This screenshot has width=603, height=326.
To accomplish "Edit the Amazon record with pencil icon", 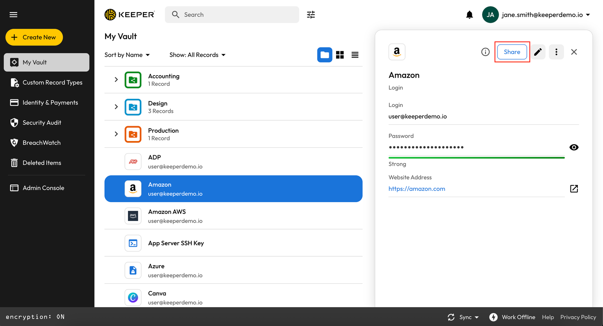I will (538, 52).
